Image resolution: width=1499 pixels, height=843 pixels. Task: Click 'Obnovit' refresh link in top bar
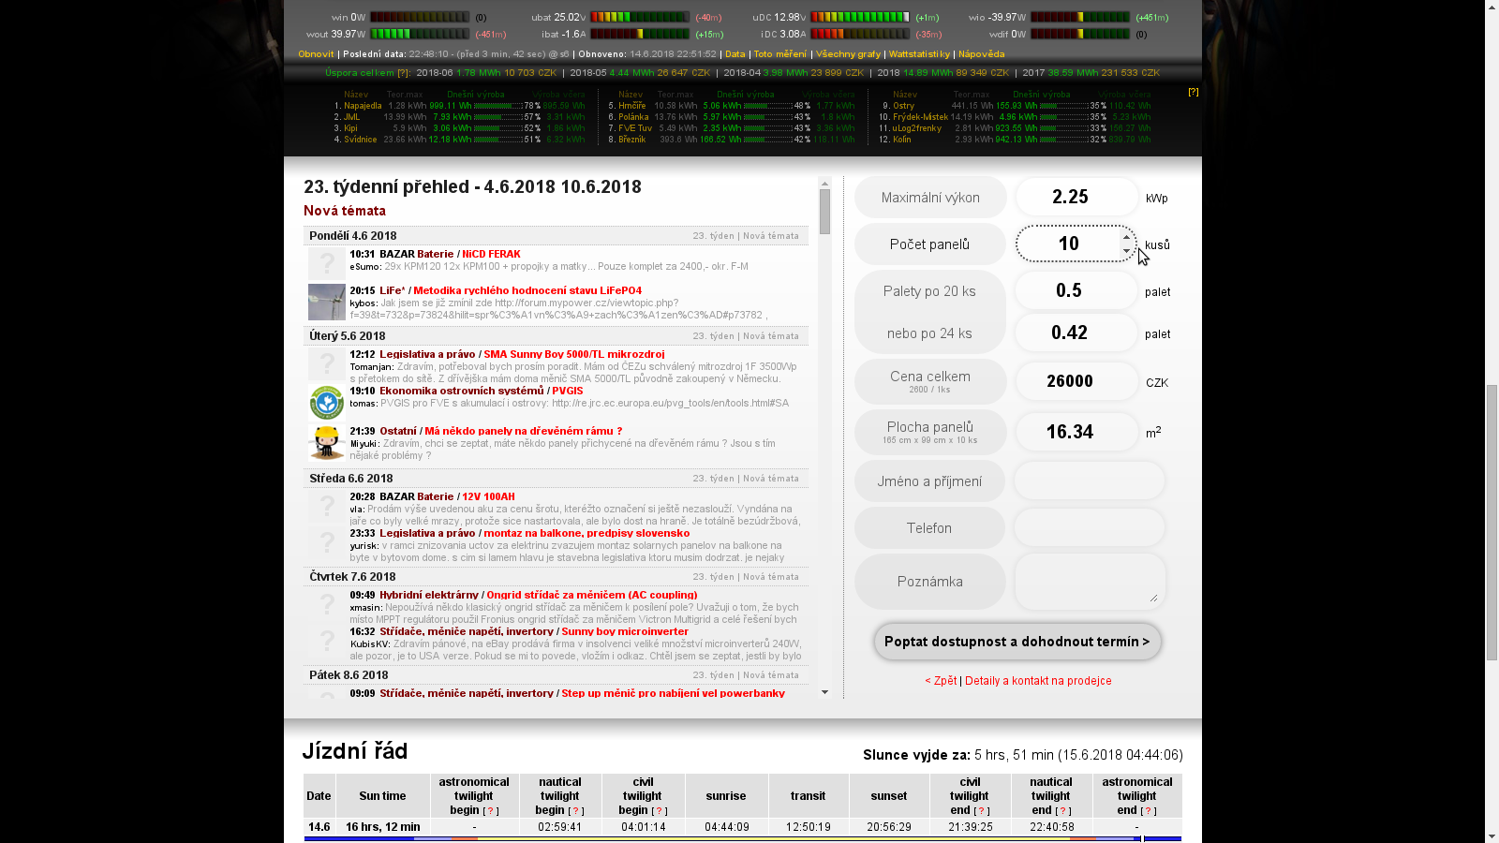click(x=316, y=54)
